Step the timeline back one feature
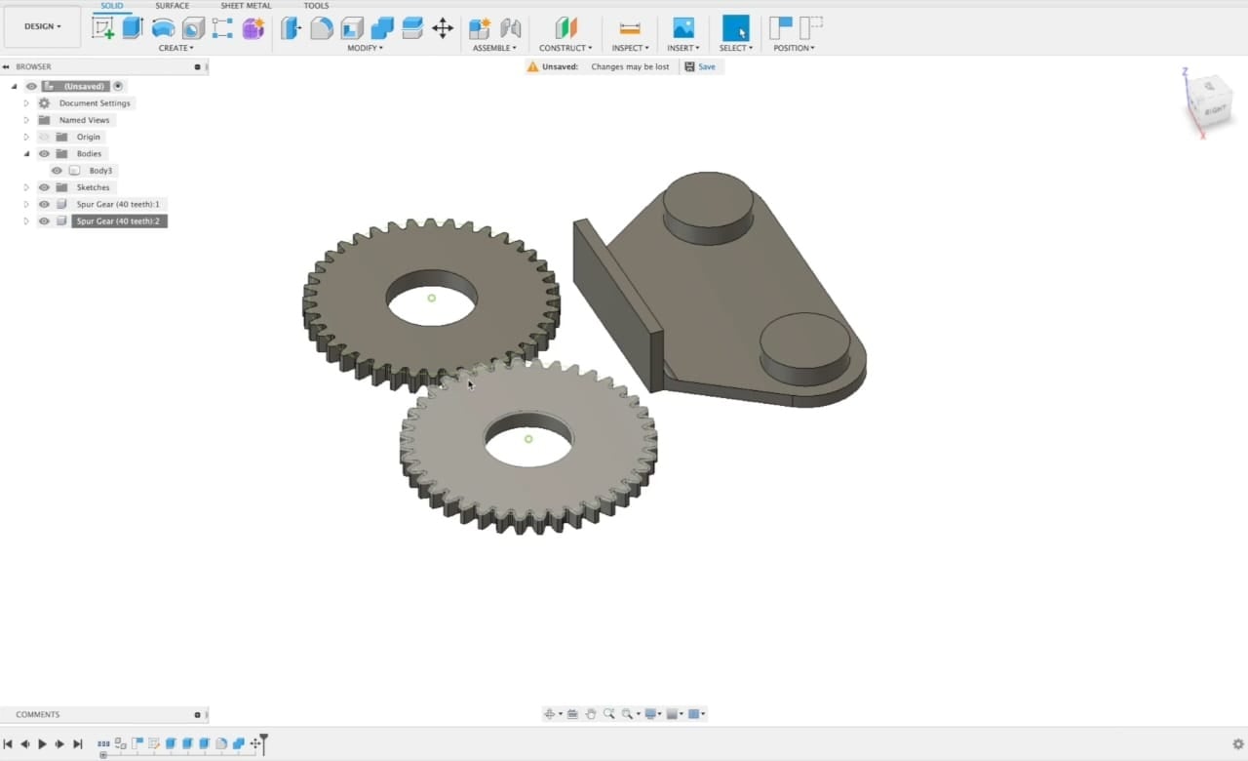Image resolution: width=1248 pixels, height=761 pixels. [25, 744]
